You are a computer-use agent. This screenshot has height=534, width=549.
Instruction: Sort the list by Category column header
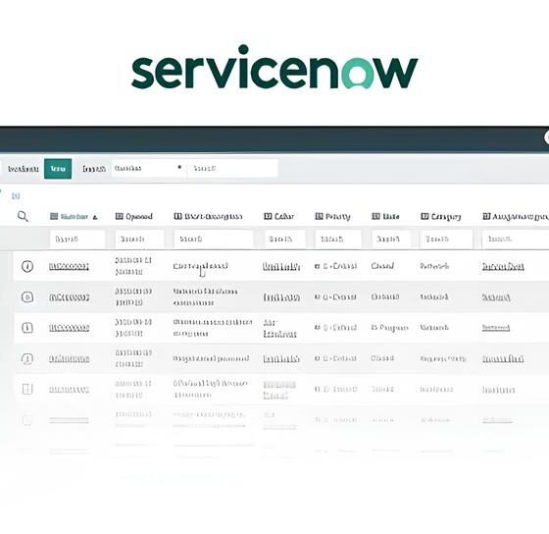pyautogui.click(x=446, y=217)
